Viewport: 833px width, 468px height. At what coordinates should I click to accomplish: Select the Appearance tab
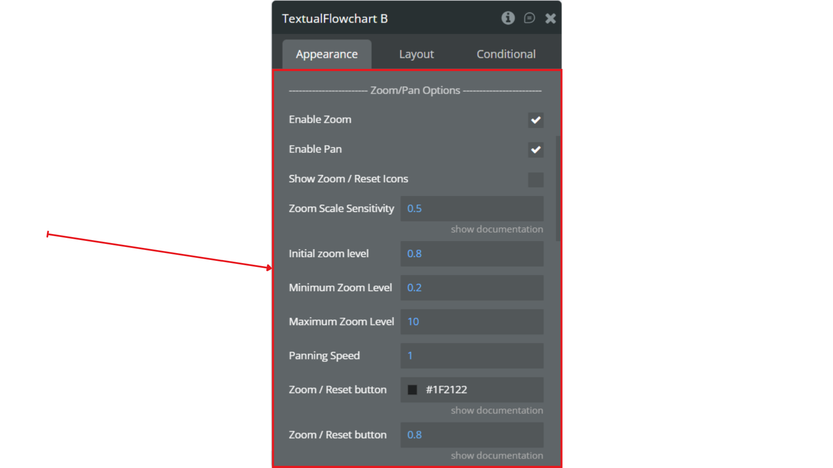point(327,54)
